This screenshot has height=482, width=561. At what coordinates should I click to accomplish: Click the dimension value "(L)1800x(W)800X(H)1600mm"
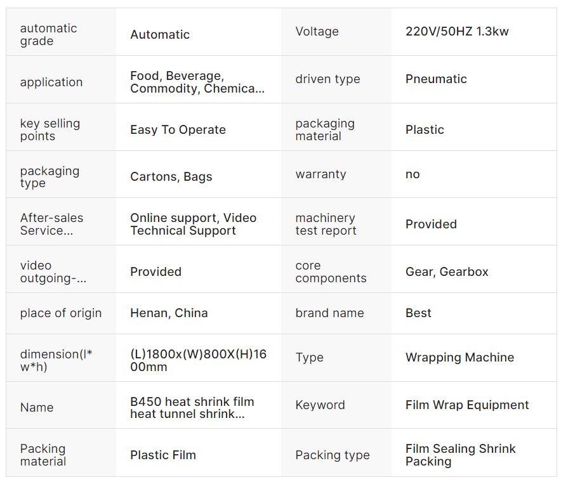(198, 361)
